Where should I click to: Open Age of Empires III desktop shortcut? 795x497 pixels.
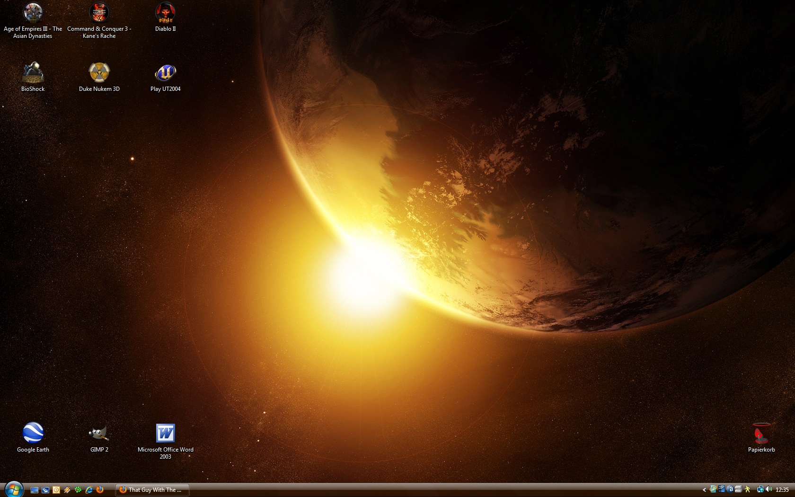click(33, 13)
